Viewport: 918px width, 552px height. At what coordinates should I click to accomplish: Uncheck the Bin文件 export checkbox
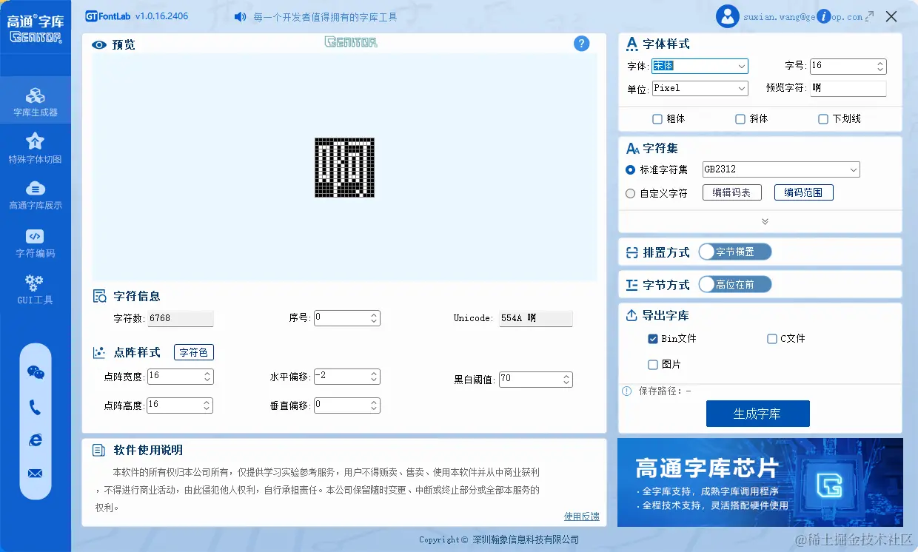pyautogui.click(x=653, y=339)
